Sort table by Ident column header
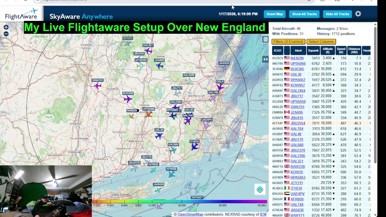Screen dimensions: 386x217 298,51
